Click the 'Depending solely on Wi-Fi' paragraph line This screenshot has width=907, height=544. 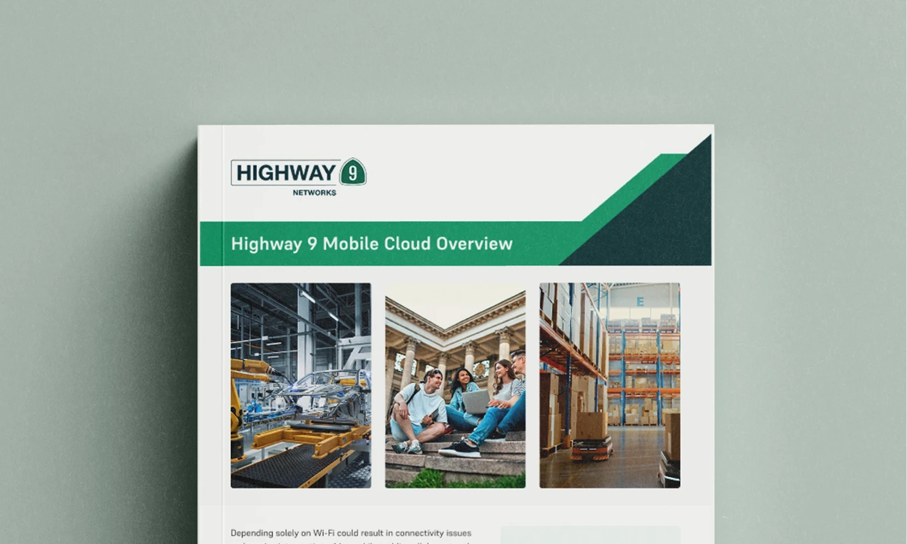(x=351, y=532)
